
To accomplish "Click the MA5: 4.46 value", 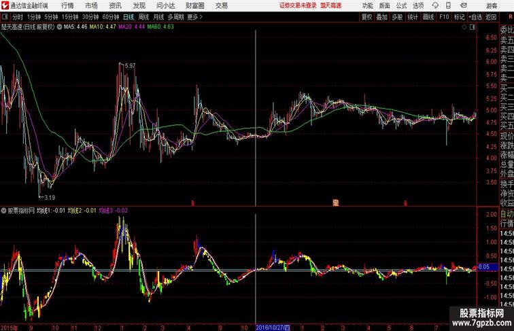I will [x=75, y=27].
